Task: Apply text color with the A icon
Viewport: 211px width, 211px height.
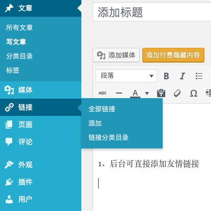Action: click(135, 93)
